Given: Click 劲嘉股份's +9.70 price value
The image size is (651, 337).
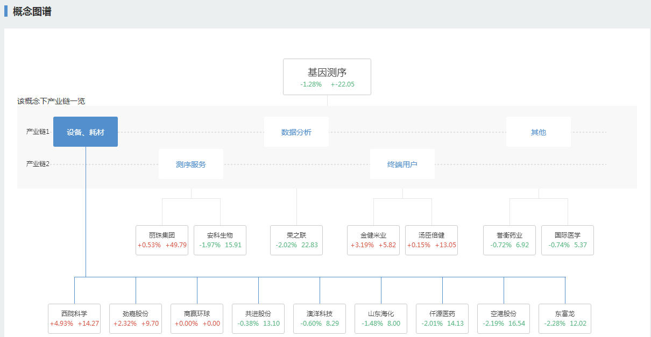Looking at the screenshot, I should click(150, 324).
